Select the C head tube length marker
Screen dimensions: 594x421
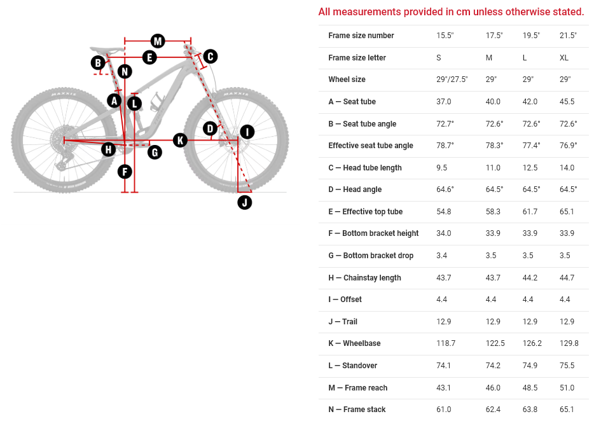point(210,56)
